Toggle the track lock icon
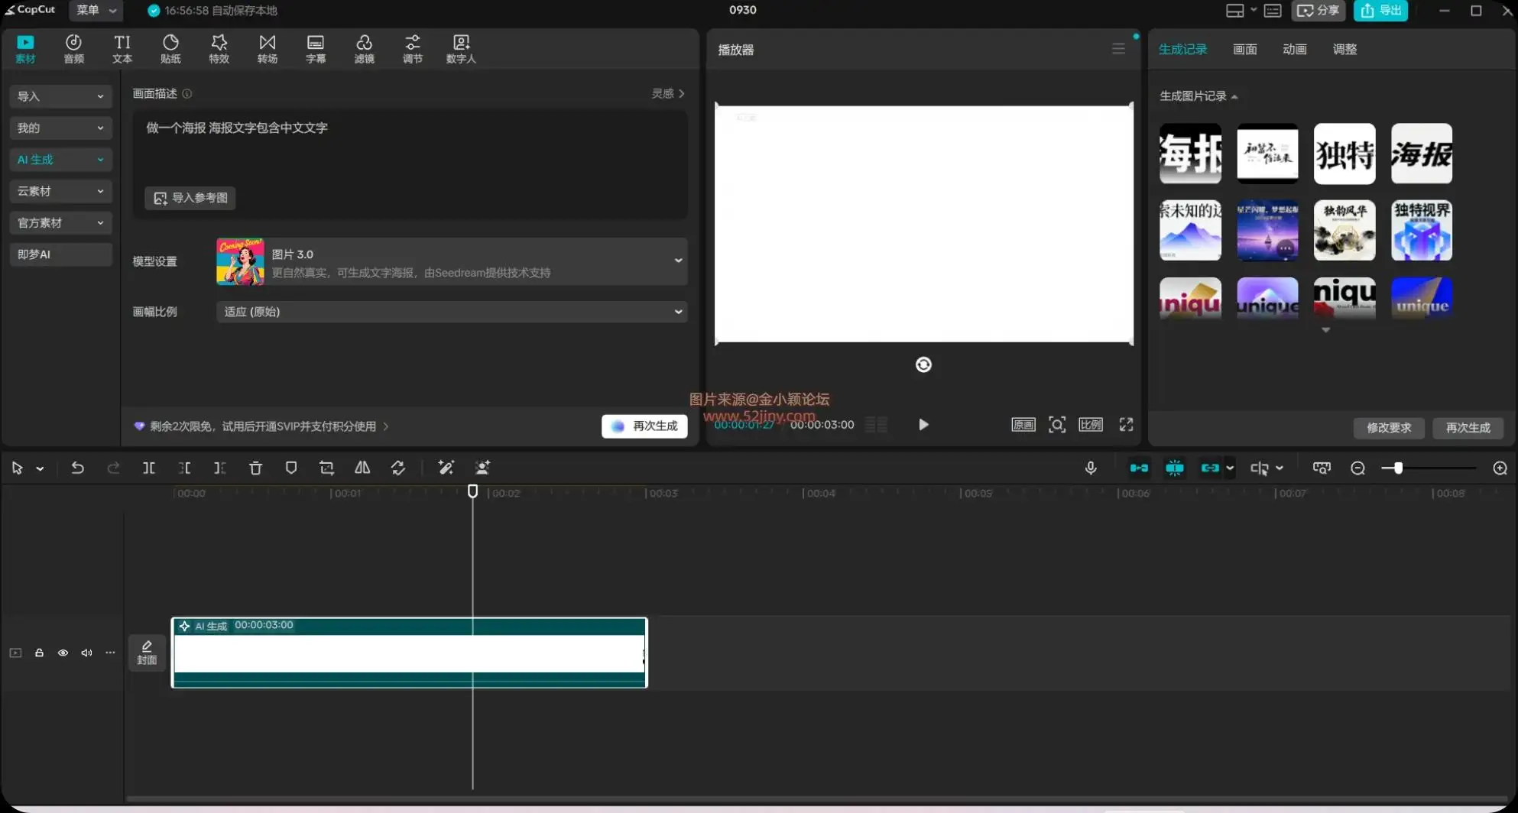The width and height of the screenshot is (1518, 813). pos(39,653)
